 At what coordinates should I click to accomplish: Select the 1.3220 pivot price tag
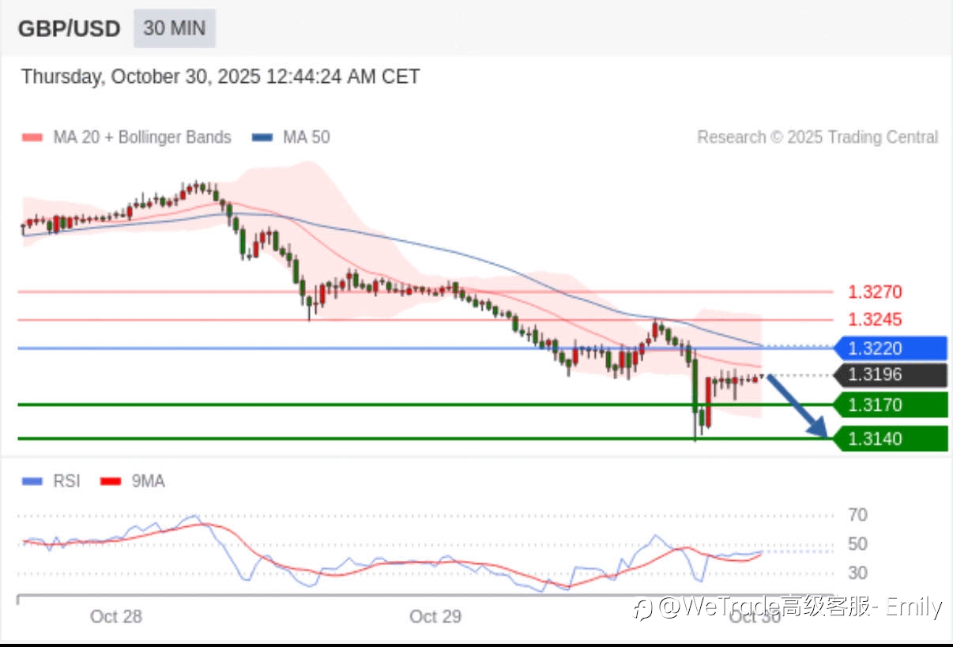(x=890, y=348)
